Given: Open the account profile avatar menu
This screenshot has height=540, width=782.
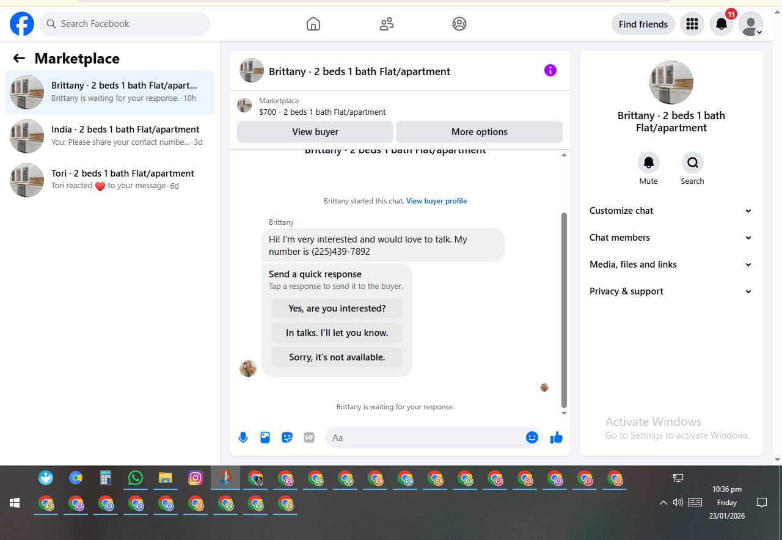Looking at the screenshot, I should (751, 24).
